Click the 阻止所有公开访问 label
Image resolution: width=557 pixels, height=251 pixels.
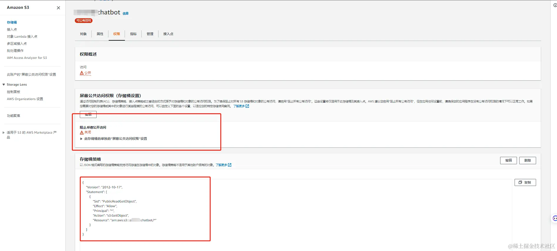(x=93, y=127)
